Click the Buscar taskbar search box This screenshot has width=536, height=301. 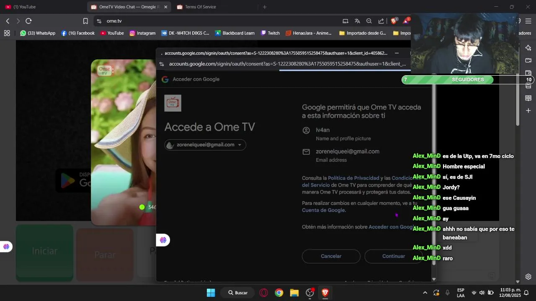tap(238, 293)
